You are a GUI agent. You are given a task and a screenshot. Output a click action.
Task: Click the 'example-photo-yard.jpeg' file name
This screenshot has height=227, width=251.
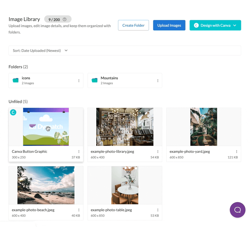coord(190,151)
